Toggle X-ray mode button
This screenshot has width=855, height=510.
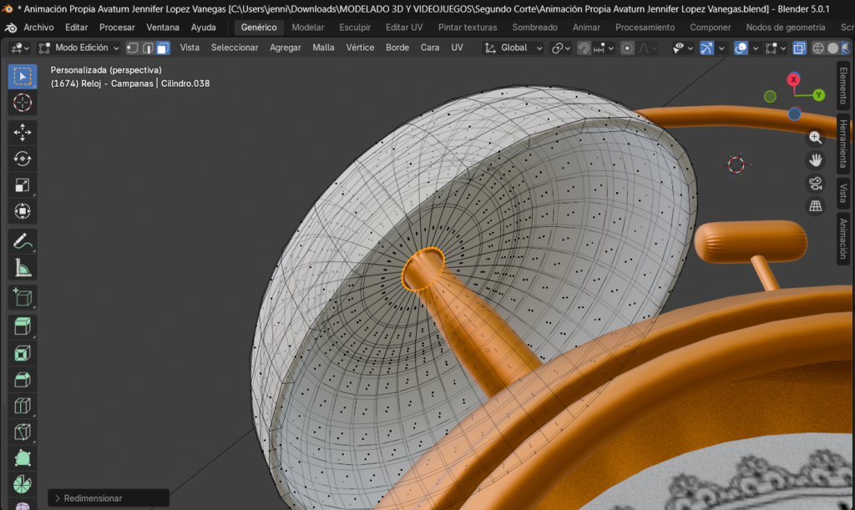[x=799, y=48]
